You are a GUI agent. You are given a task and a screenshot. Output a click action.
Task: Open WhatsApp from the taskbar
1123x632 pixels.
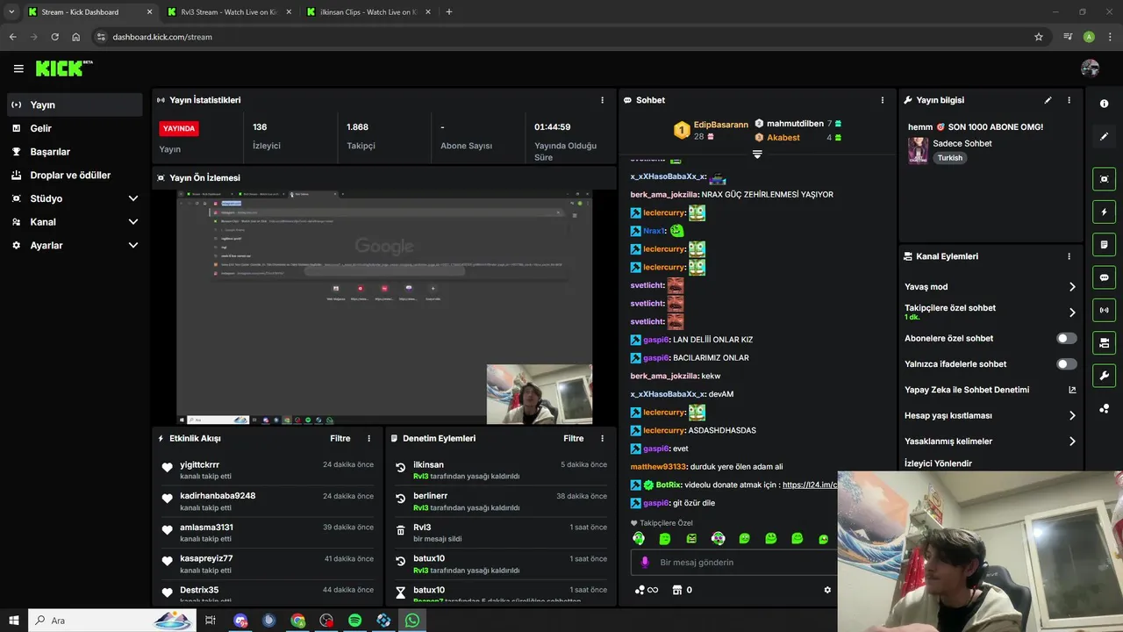point(412,621)
